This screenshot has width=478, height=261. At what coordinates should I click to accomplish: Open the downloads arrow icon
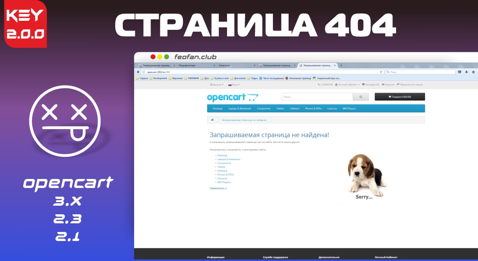pyautogui.click(x=467, y=72)
